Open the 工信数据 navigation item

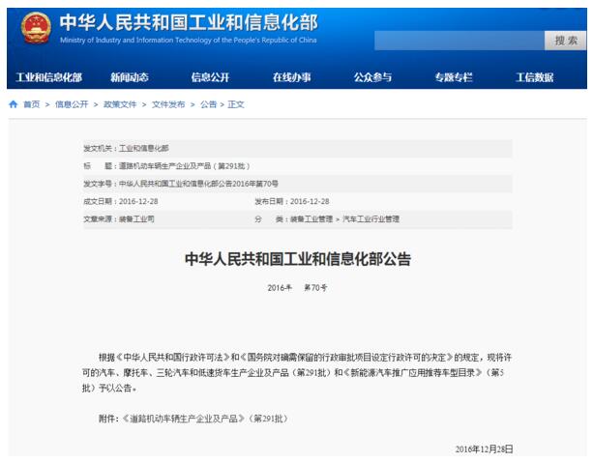(x=534, y=77)
